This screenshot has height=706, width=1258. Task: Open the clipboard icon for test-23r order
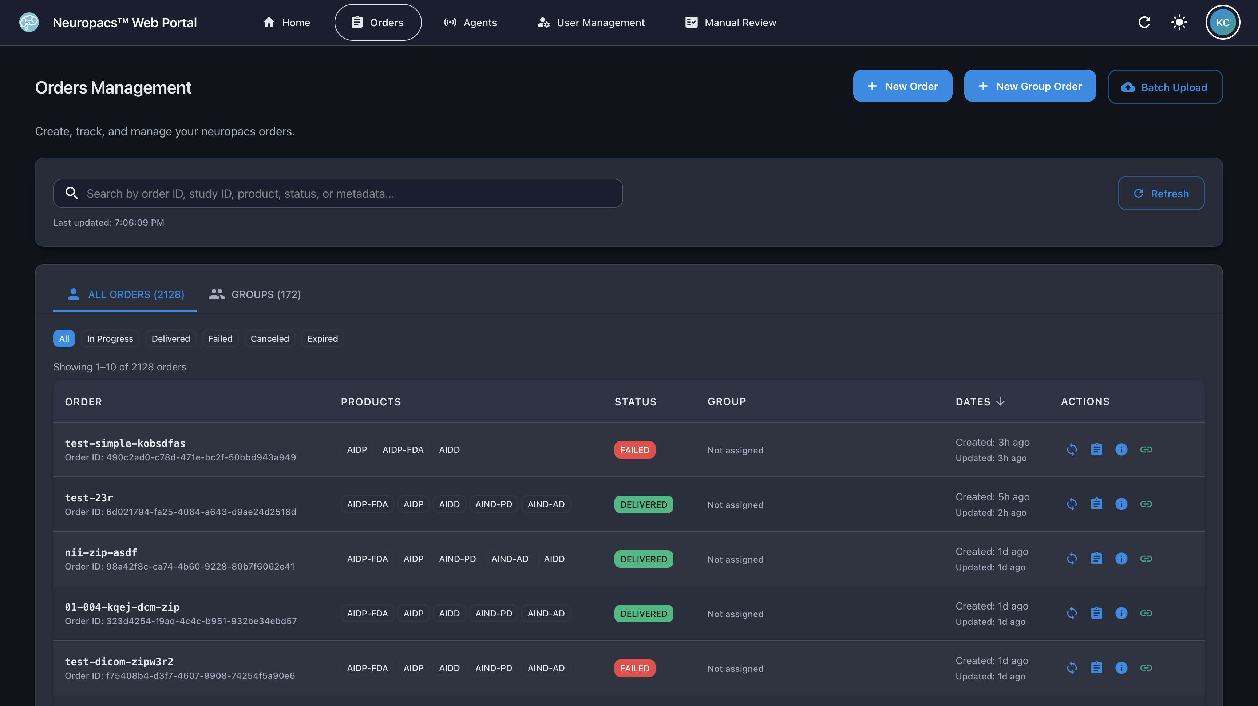pos(1097,504)
